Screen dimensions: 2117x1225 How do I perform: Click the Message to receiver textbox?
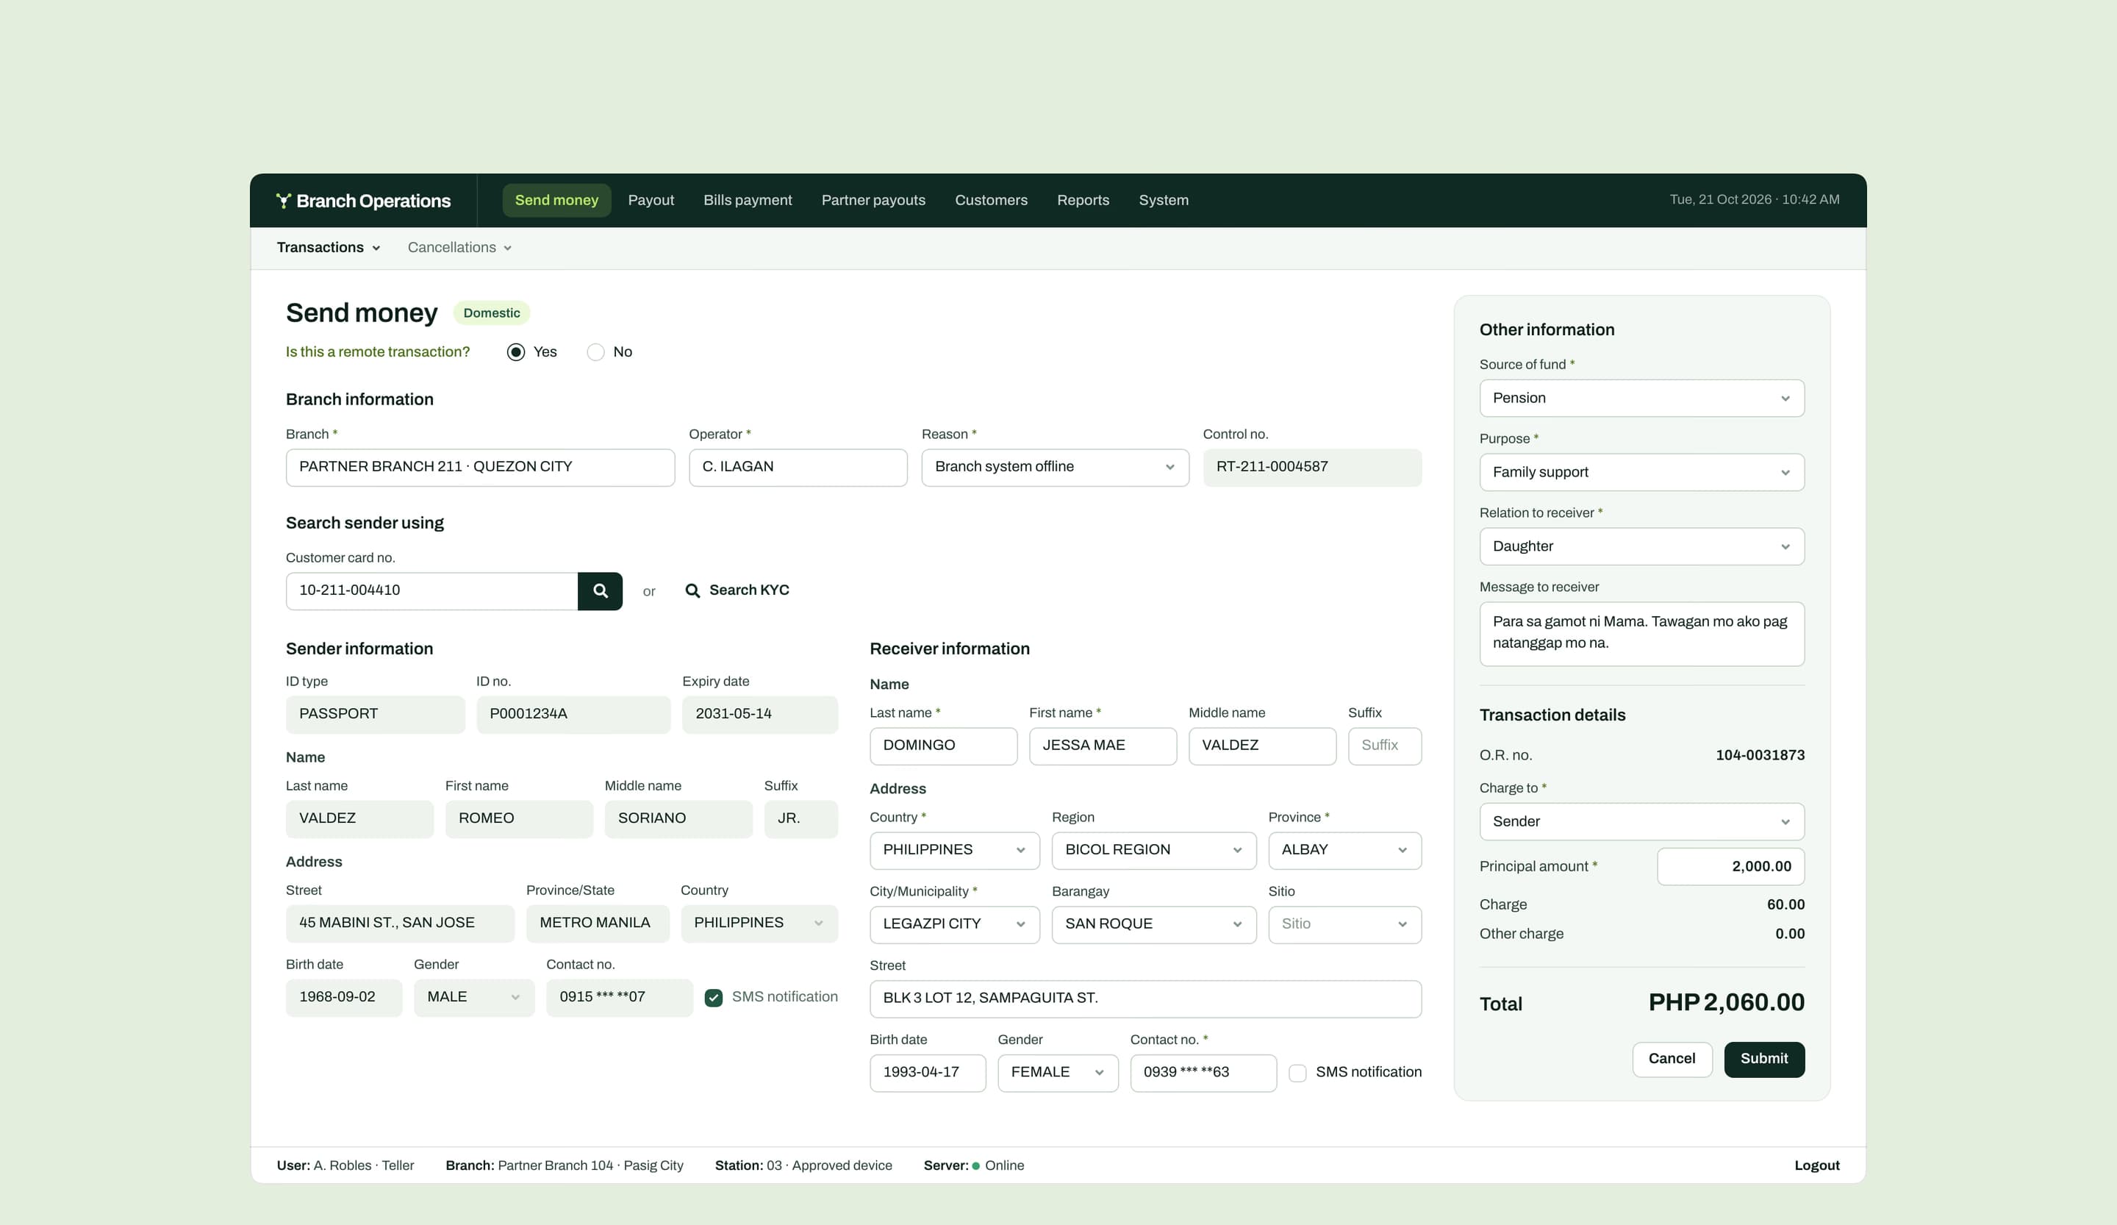[x=1641, y=635]
